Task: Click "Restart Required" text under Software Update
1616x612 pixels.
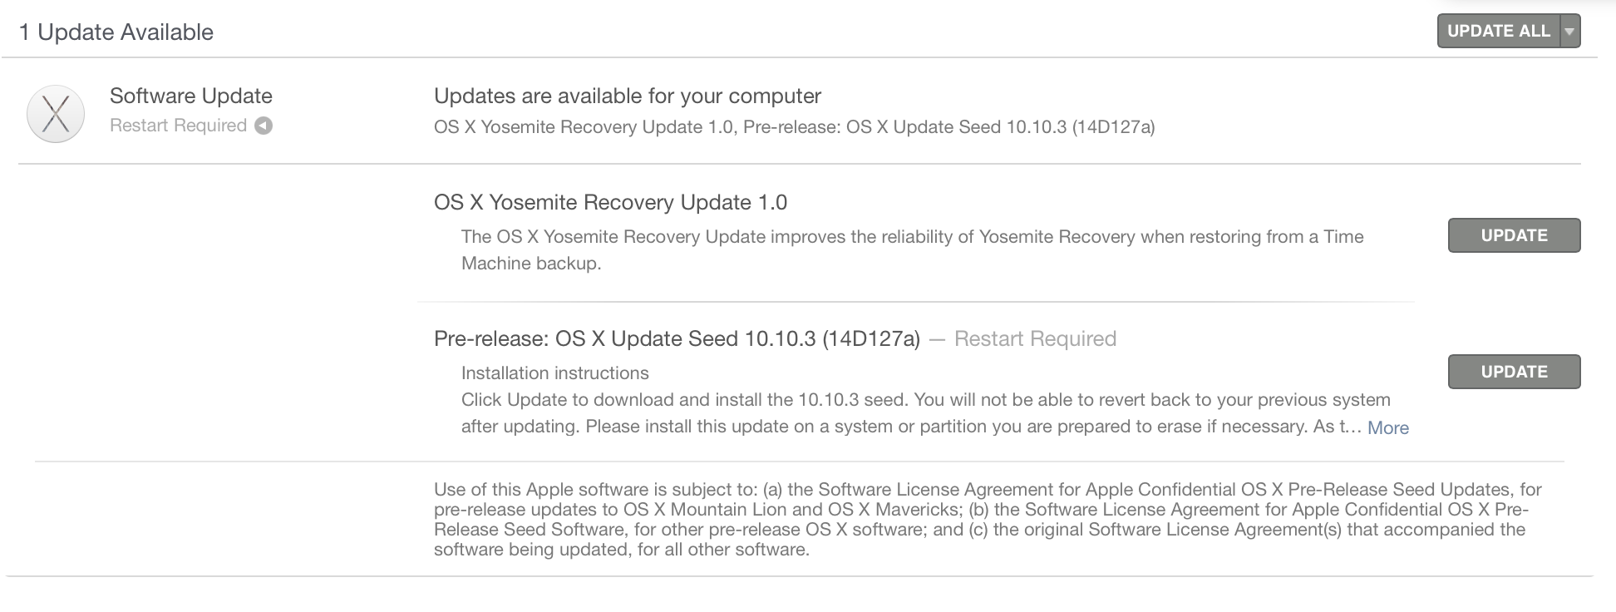Action: pos(178,126)
